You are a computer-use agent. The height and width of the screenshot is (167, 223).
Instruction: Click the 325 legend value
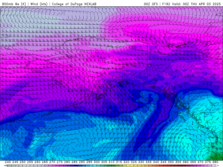[x=134, y=162]
